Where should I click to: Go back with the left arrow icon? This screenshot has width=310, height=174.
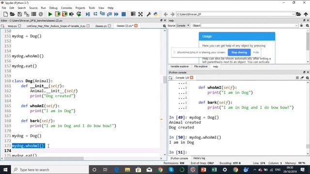pos(166,14)
